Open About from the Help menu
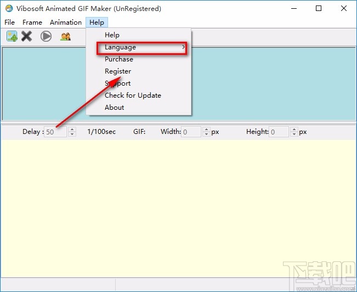This screenshot has width=357, height=292. point(138,108)
